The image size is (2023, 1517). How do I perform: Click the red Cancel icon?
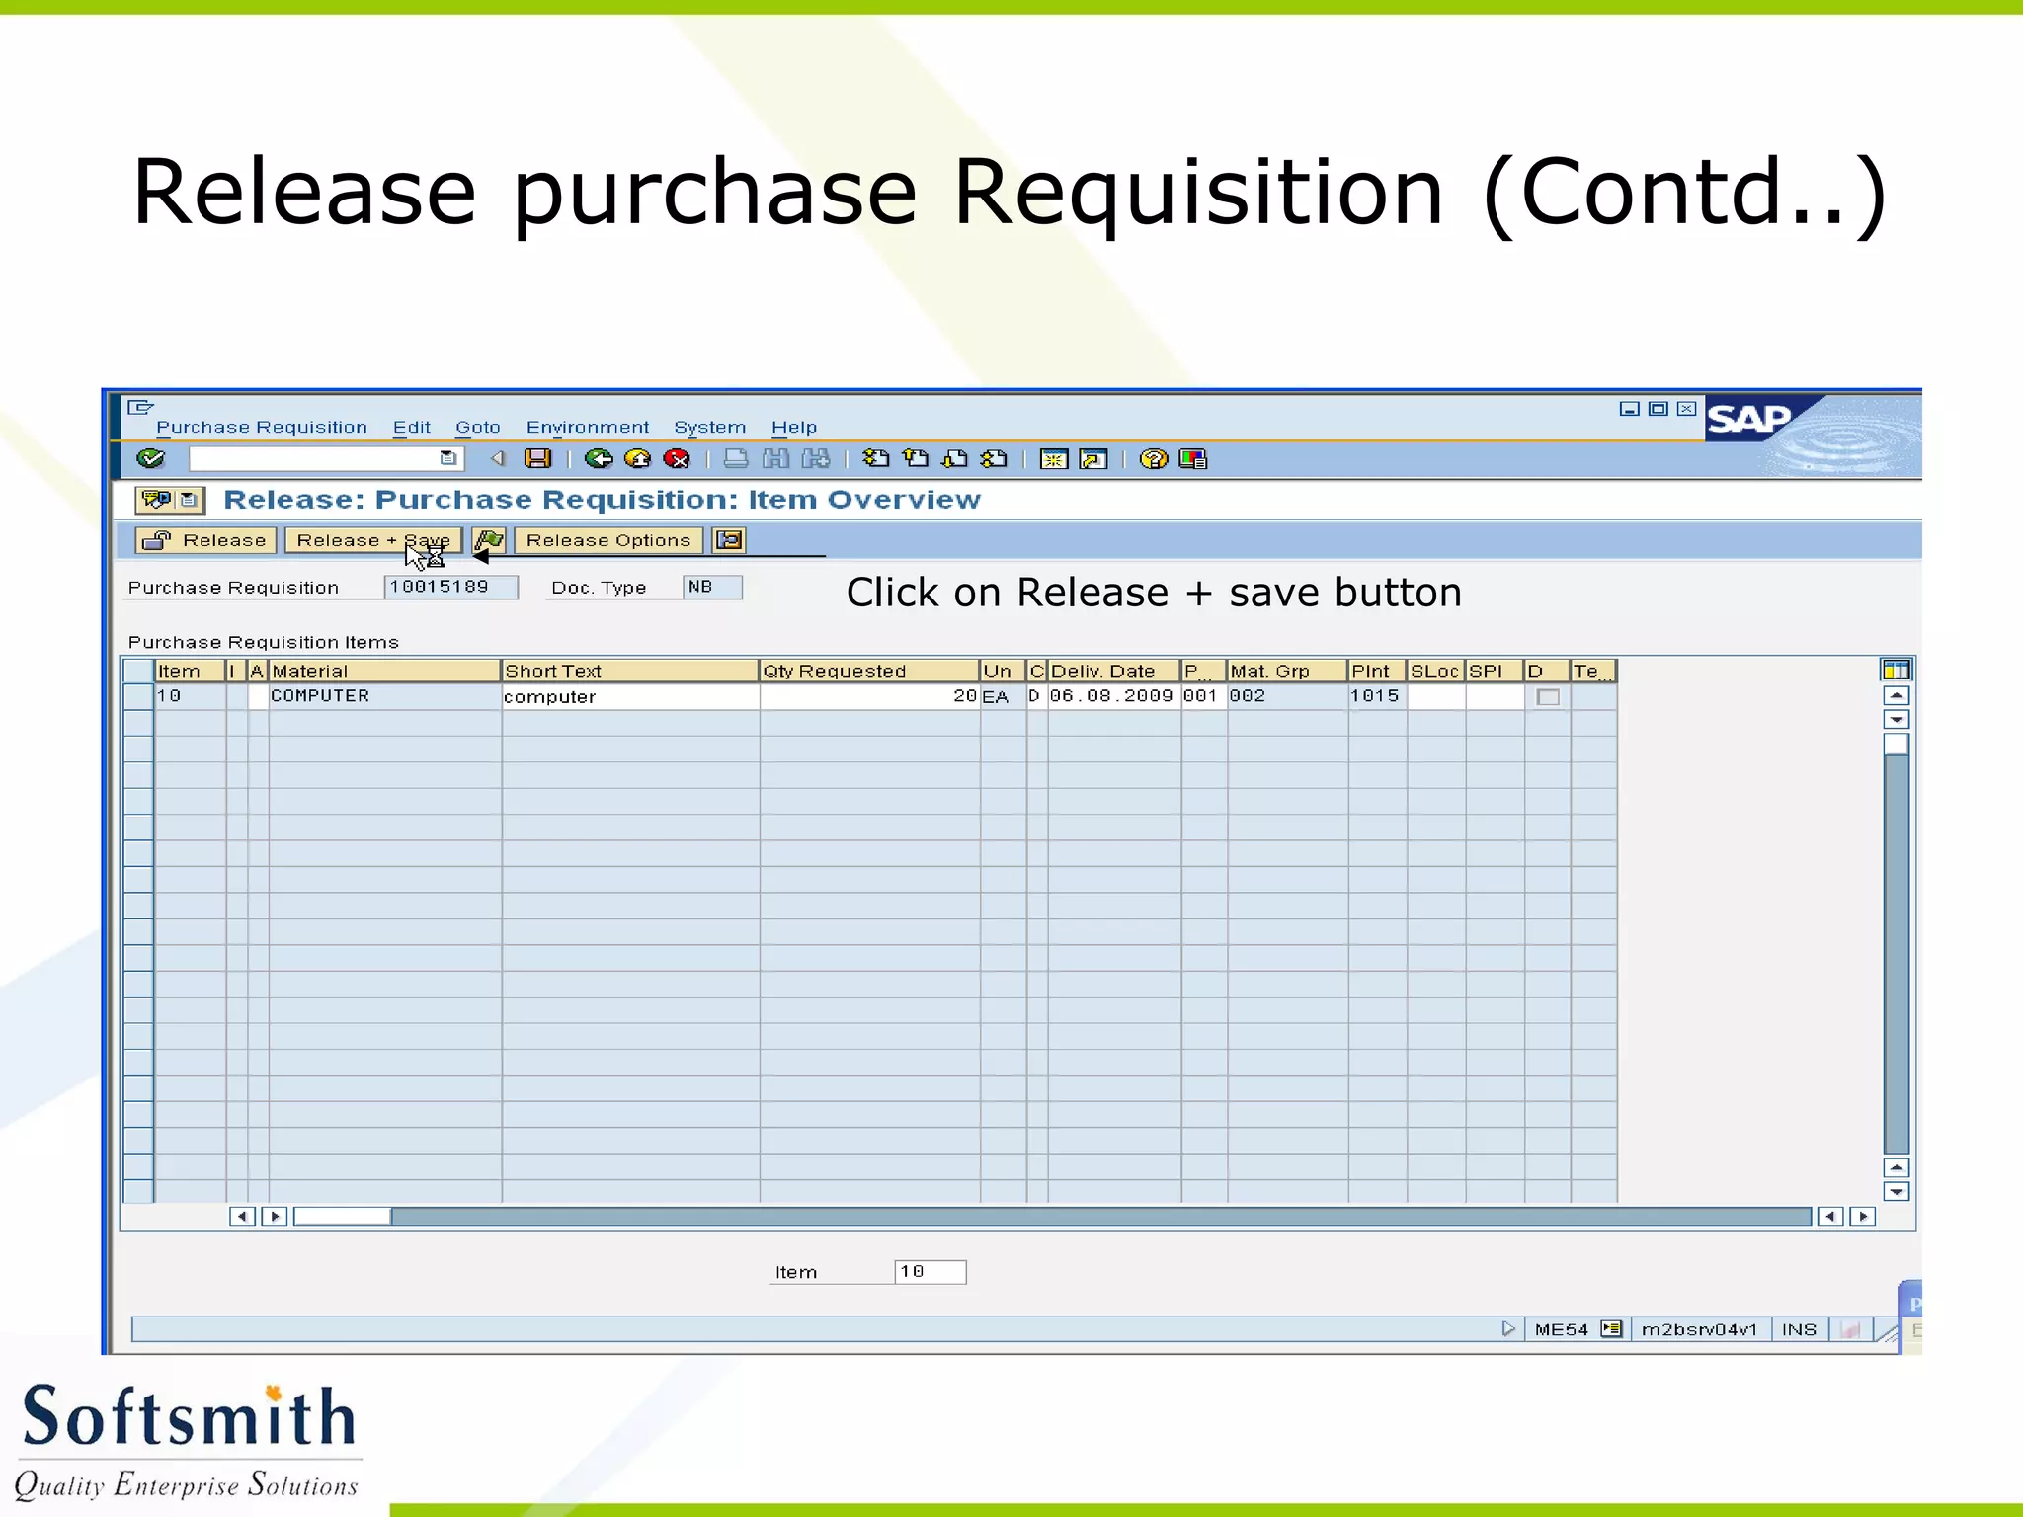(x=677, y=458)
